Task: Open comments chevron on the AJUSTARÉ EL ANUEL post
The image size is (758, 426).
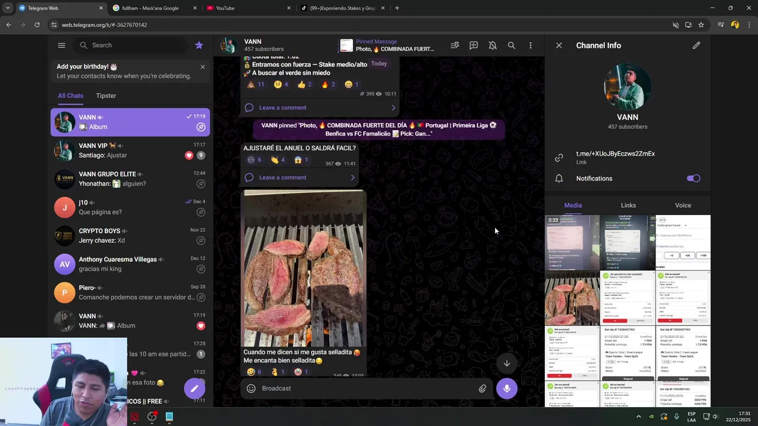Action: point(353,177)
